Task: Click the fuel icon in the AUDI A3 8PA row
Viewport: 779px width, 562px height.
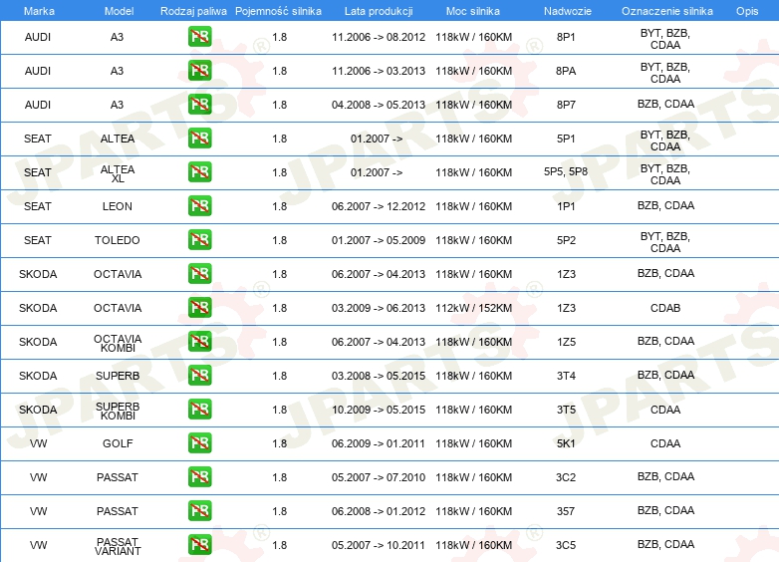Action: coord(199,71)
